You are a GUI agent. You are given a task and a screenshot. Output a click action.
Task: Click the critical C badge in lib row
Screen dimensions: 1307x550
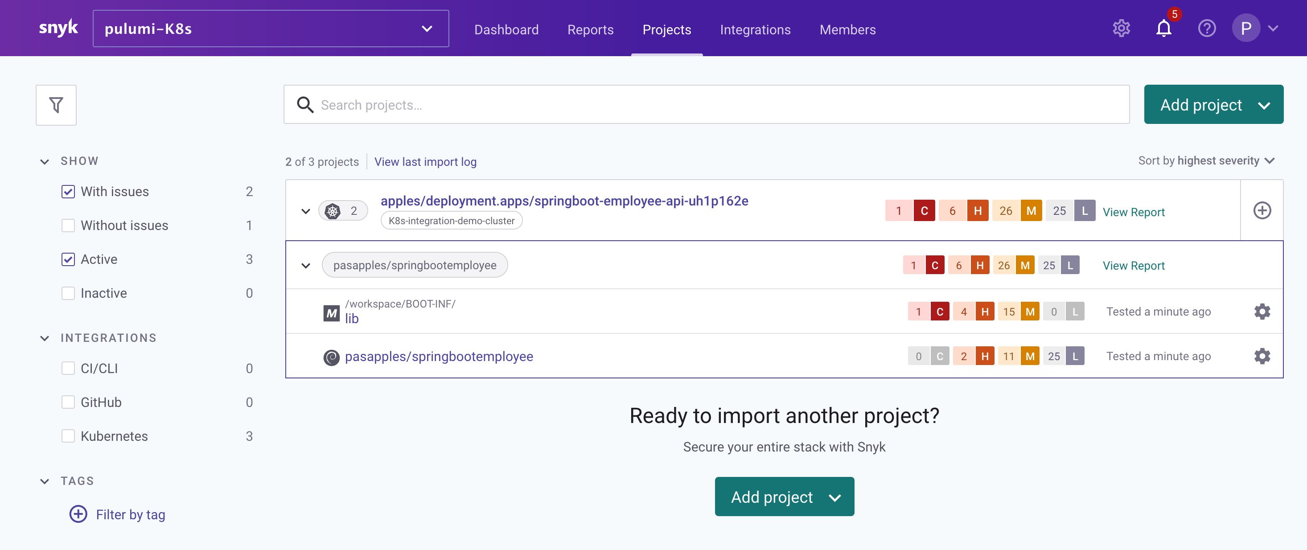point(940,312)
